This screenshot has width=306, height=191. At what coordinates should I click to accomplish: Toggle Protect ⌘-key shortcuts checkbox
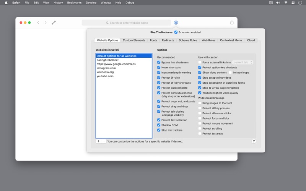click(159, 83)
